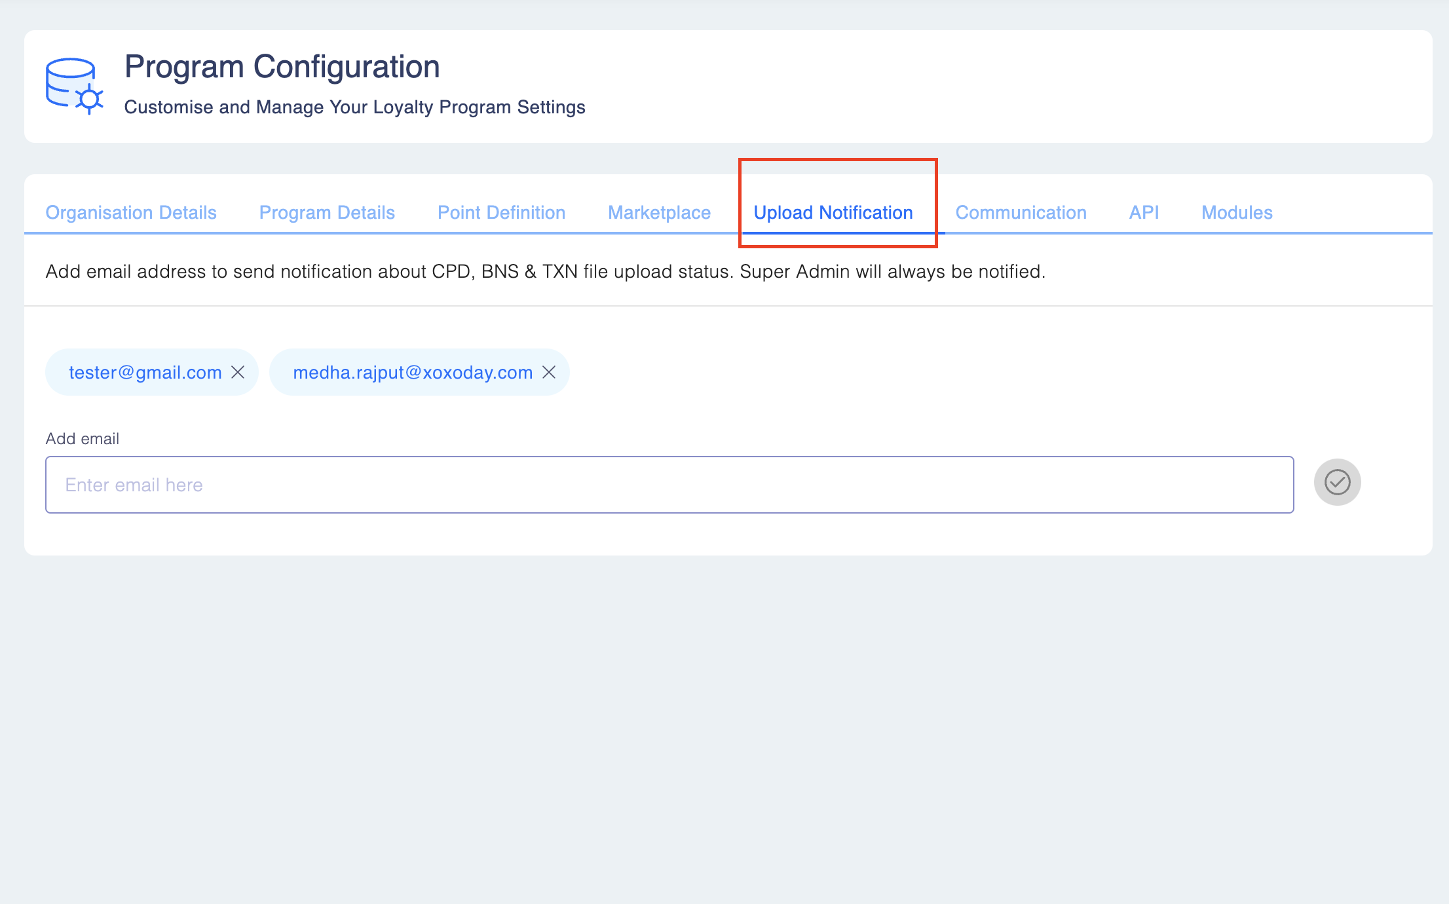The image size is (1449, 904).
Task: Click the 'Super Admin will always be notified' sentence
Action: 892,271
